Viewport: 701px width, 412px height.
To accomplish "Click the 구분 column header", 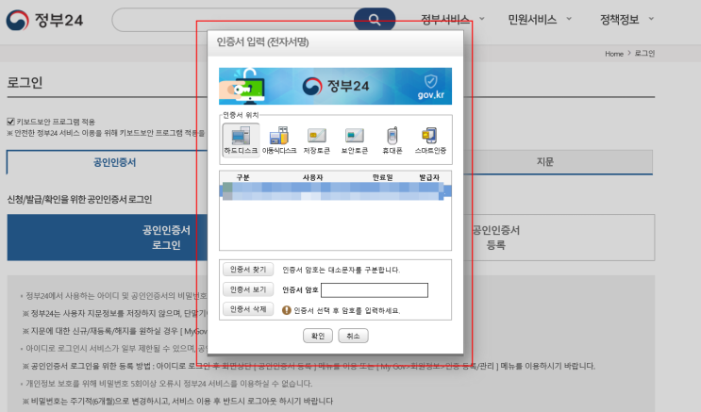I will [242, 177].
